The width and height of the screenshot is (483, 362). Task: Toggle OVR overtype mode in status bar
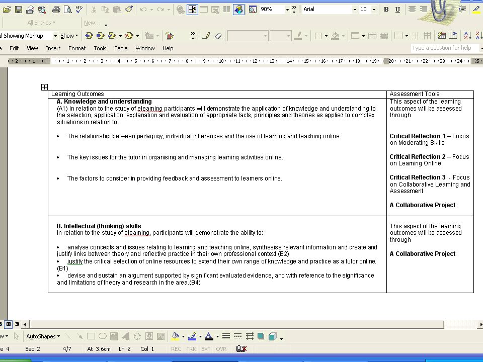click(x=221, y=349)
